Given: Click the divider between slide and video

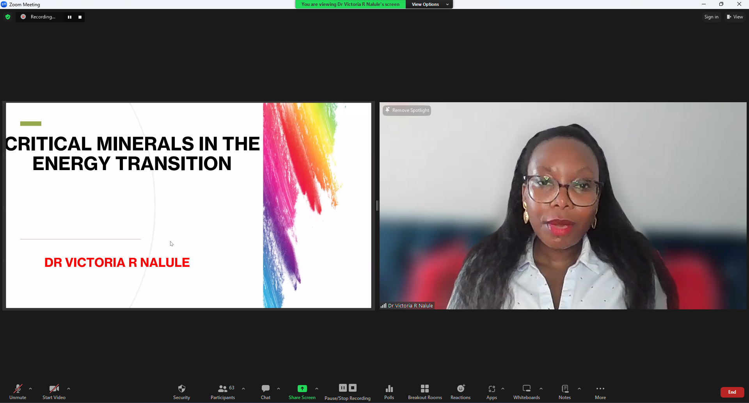Looking at the screenshot, I should click(x=377, y=206).
